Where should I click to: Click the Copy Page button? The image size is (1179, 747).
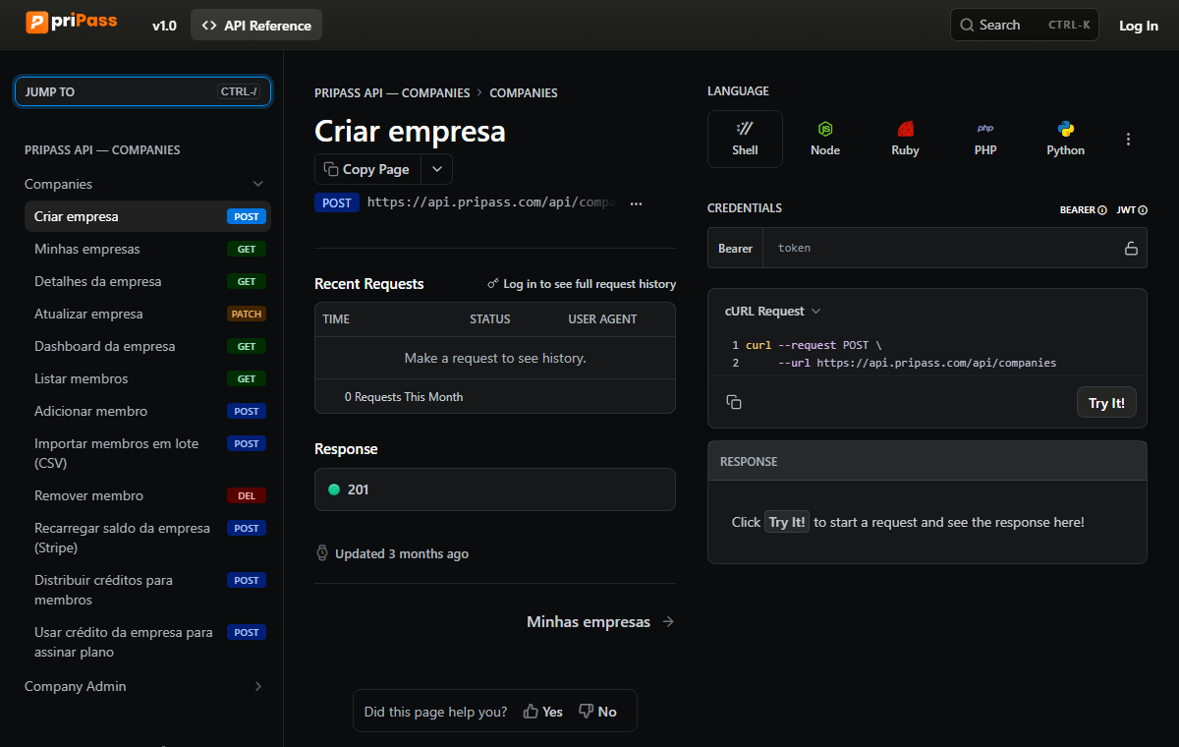(x=367, y=169)
